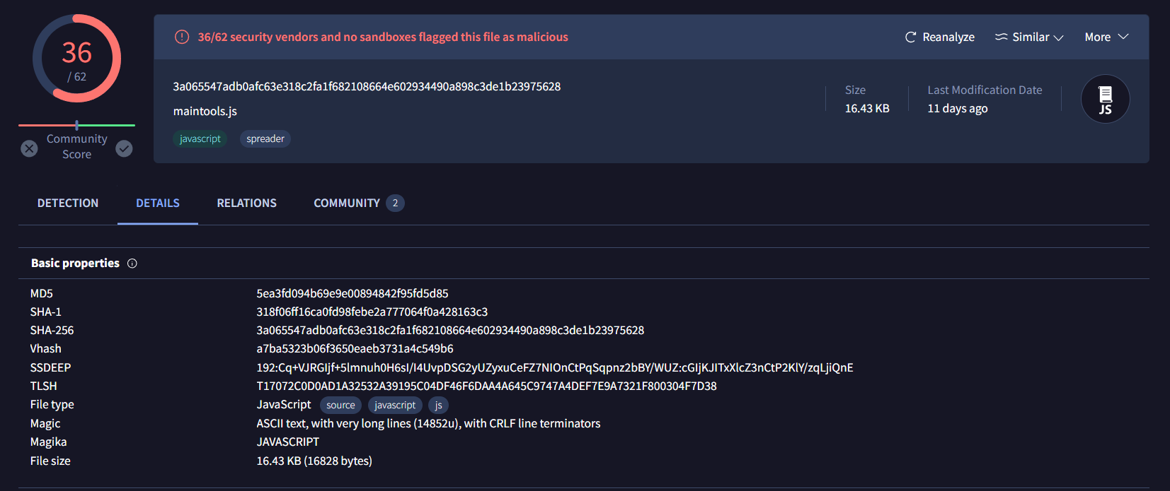The image size is (1170, 491).
Task: Open the More dropdown menu
Action: point(1106,37)
